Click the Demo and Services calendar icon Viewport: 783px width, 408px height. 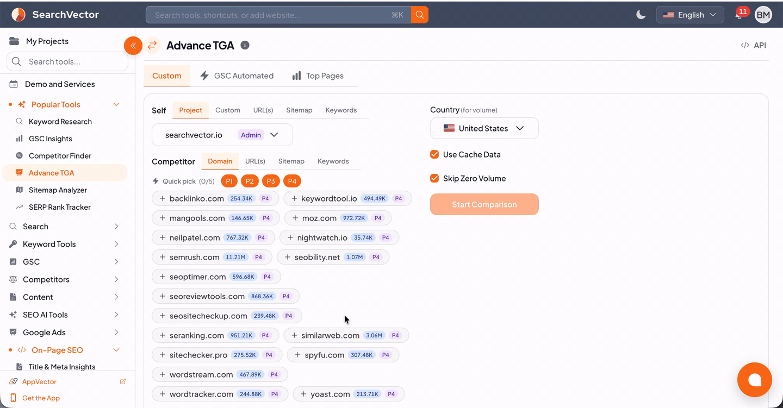(x=14, y=84)
